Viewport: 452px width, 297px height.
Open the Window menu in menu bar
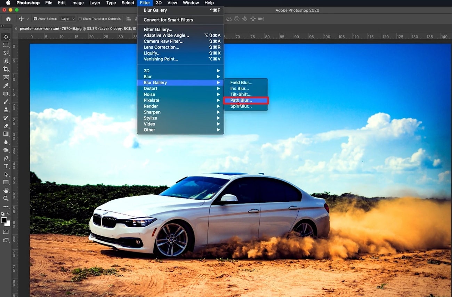[x=191, y=3]
